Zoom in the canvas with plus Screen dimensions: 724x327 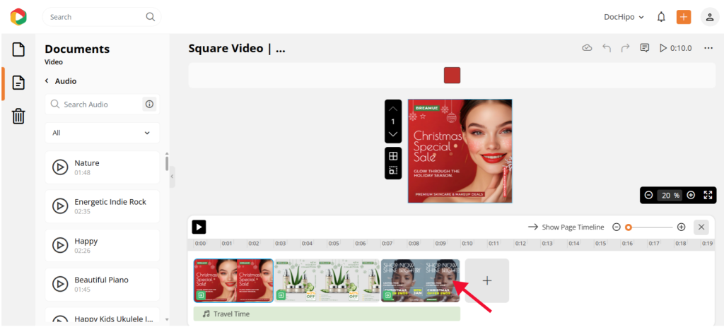coord(691,195)
